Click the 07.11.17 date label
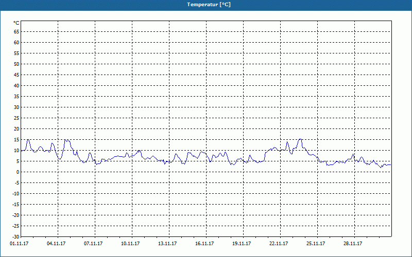The height and width of the screenshot is (257, 412). [93, 244]
